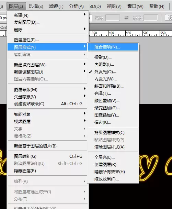Open the 选择(S) menu
Image resolution: width=172 pixels, height=209 pixels.
pyautogui.click(x=36, y=6)
